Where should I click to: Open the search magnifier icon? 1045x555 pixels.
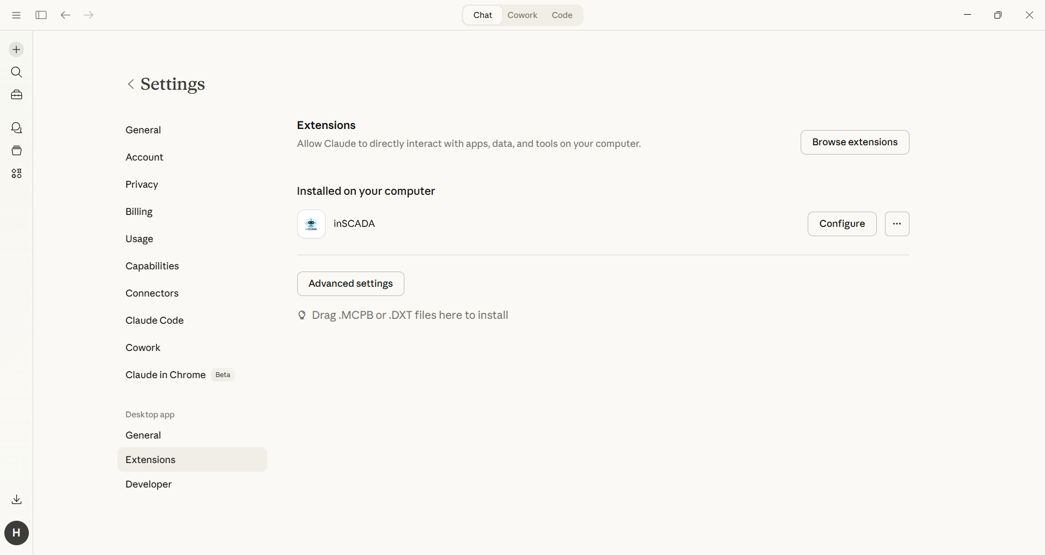16,72
